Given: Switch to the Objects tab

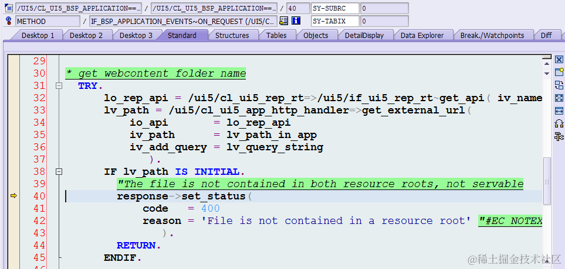Looking at the screenshot, I should pyautogui.click(x=316, y=35).
